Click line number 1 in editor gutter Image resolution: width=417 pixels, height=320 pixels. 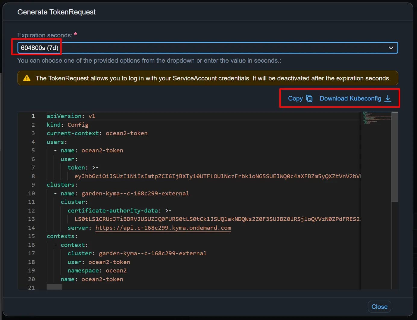coord(33,116)
